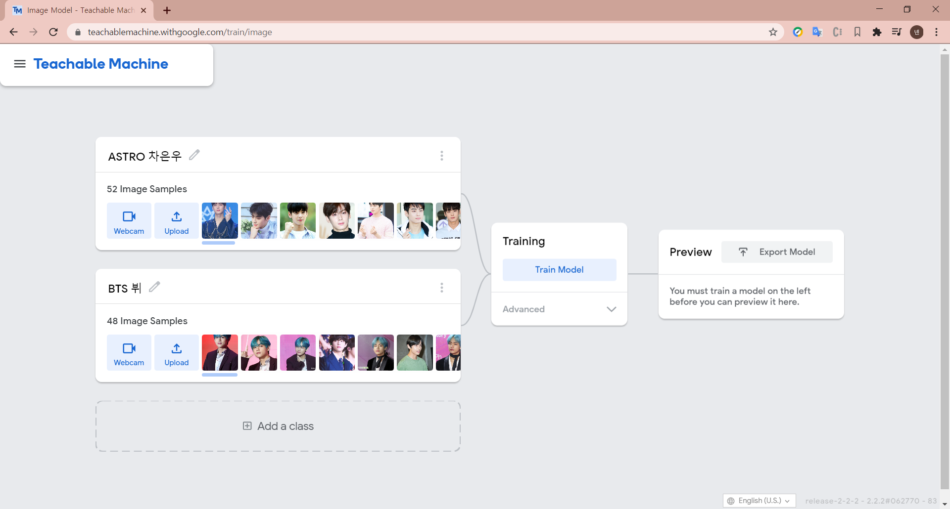
Task: Click the grey C extension icon
Action: pyautogui.click(x=837, y=32)
